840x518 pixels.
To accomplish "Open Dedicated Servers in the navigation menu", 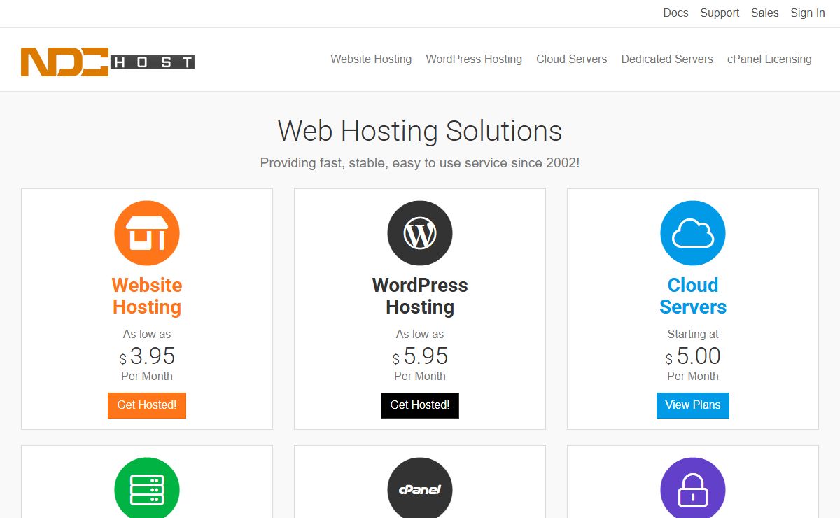I will [667, 59].
